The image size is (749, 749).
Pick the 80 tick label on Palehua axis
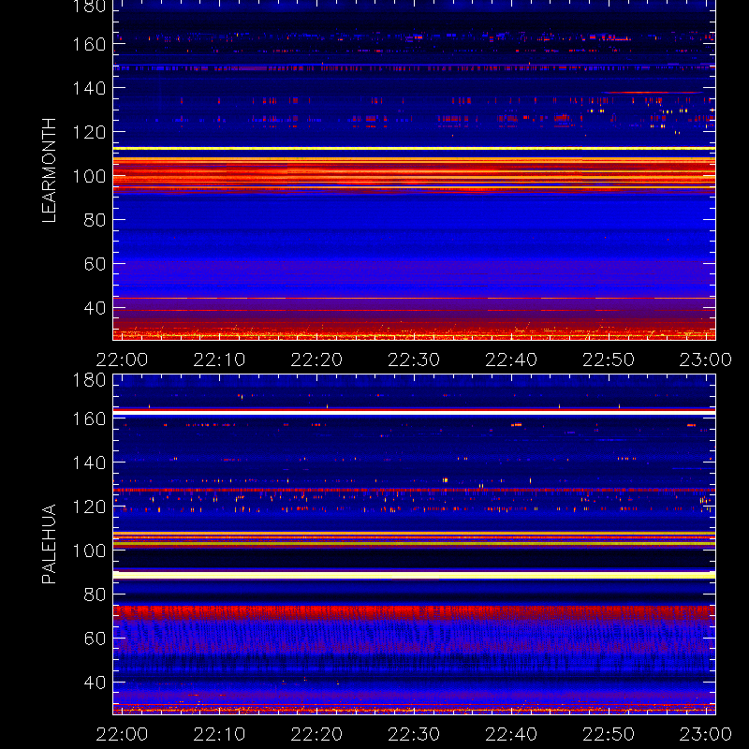tap(95, 595)
